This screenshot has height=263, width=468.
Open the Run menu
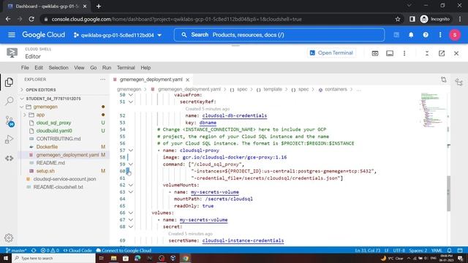click(107, 68)
